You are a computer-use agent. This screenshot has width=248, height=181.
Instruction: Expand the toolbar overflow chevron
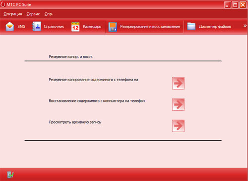pos(245,26)
